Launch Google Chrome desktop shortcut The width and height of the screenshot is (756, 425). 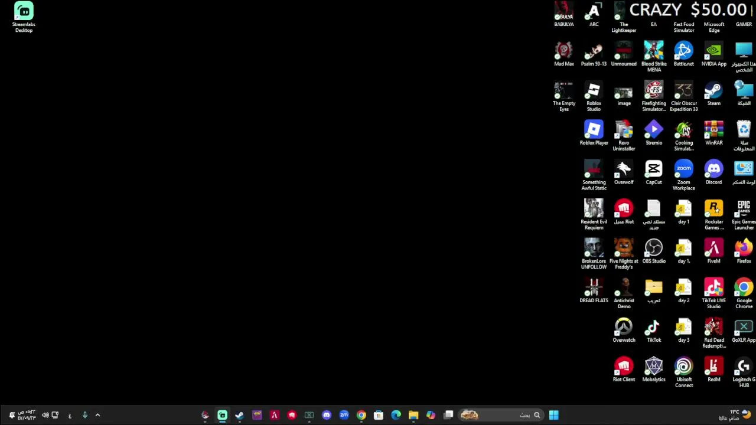pos(744,294)
